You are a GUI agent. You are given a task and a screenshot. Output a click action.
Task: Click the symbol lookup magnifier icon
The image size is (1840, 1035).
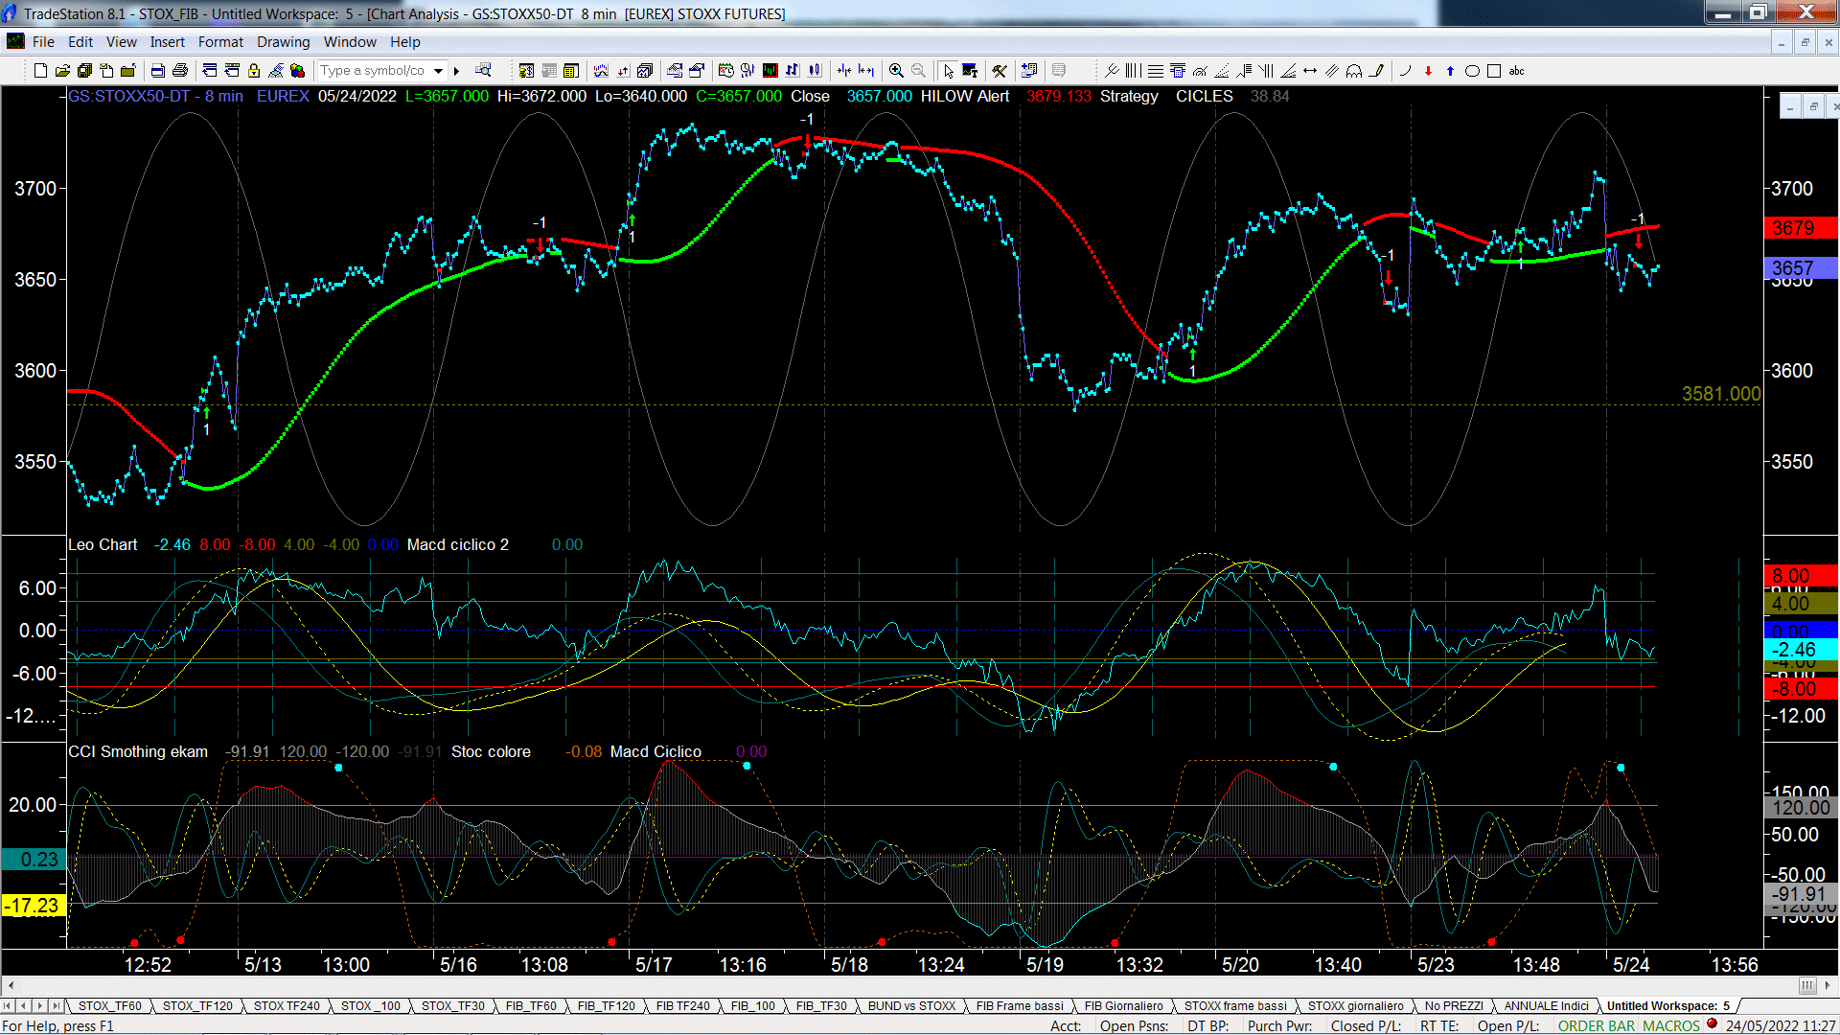point(483,70)
